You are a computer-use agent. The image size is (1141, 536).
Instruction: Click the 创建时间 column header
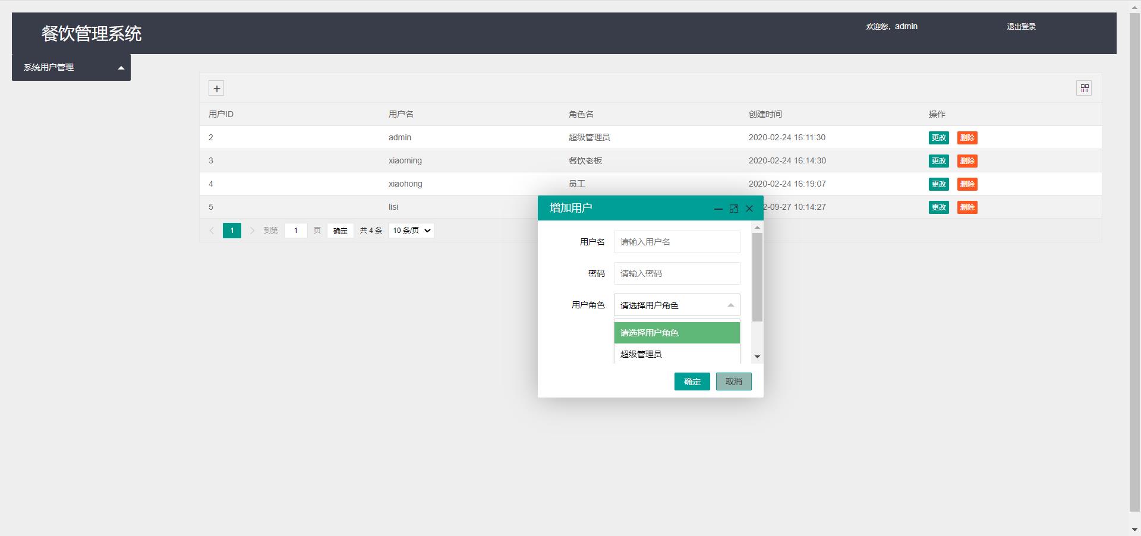[x=765, y=114]
